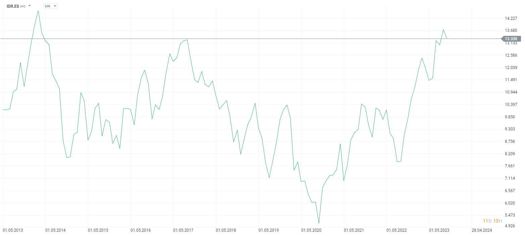
Task: Click the 10.397 price scale label
Action: click(511, 105)
